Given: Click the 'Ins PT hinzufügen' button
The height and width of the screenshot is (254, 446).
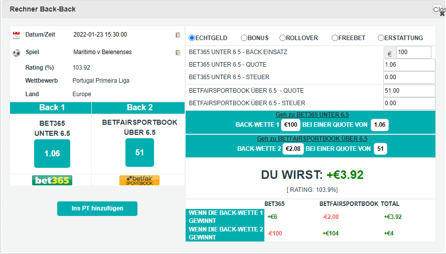Looking at the screenshot, I should pos(97,208).
